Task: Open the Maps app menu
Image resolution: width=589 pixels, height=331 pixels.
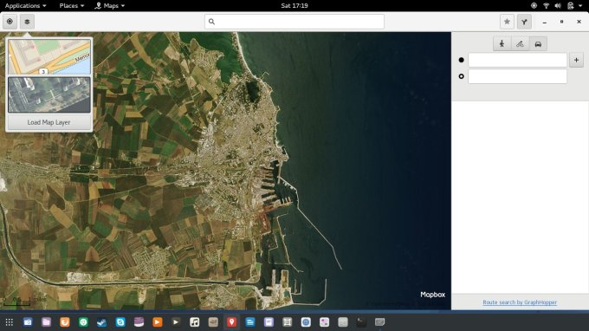Action: 110,6
